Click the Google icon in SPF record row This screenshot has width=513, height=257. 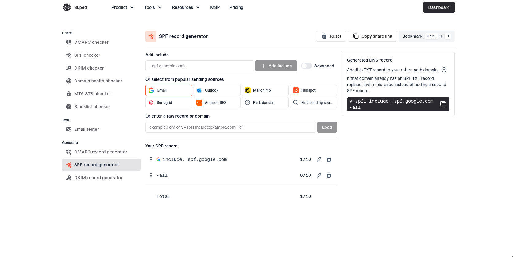158,159
